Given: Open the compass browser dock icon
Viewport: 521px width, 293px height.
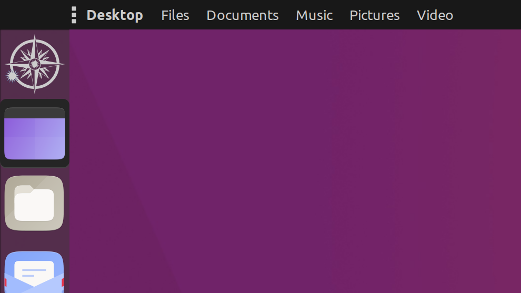Looking at the screenshot, I should [x=35, y=64].
